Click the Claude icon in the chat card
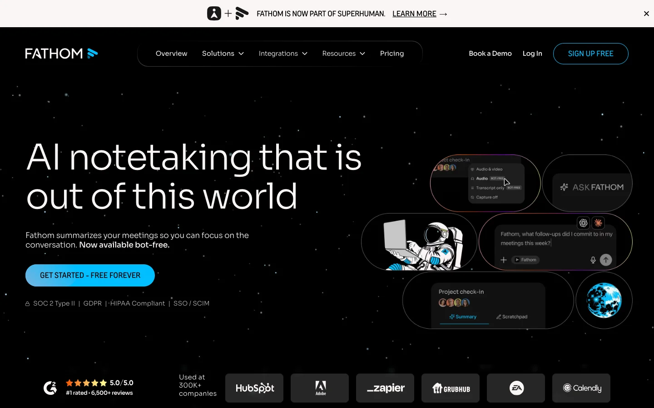This screenshot has height=408, width=654. point(599,223)
